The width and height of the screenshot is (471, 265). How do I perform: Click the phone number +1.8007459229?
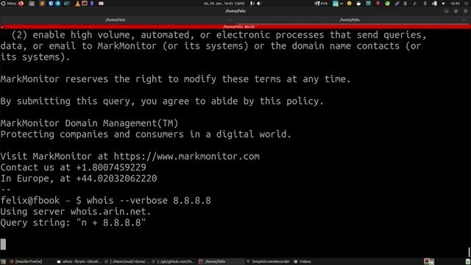111,167
